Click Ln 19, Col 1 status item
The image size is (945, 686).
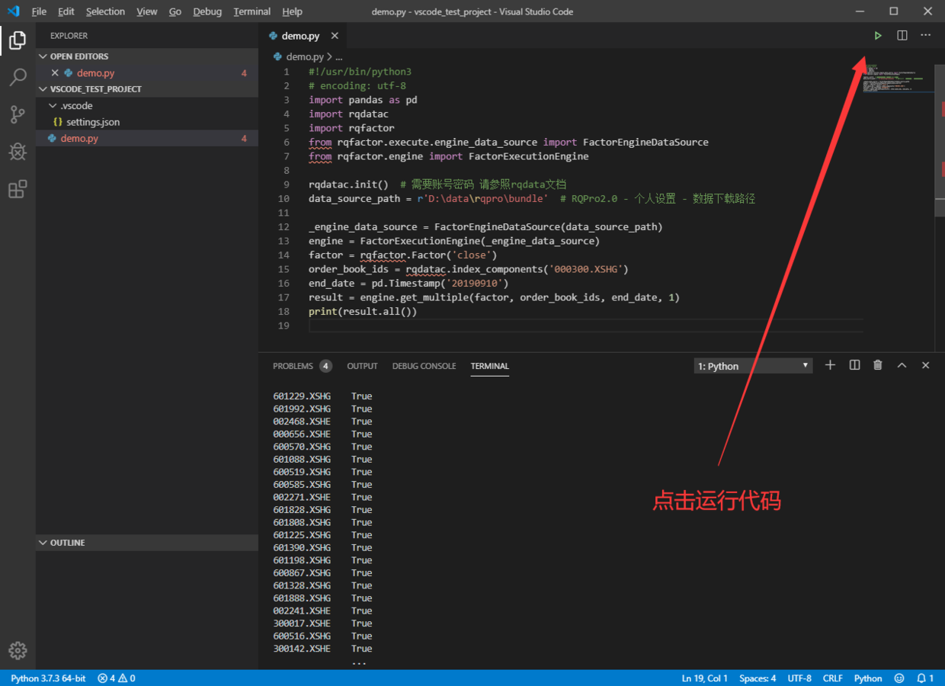click(704, 678)
